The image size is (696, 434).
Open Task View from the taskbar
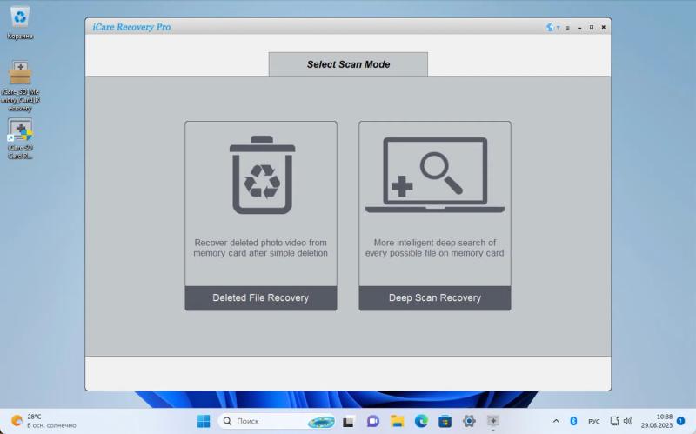pos(349,421)
